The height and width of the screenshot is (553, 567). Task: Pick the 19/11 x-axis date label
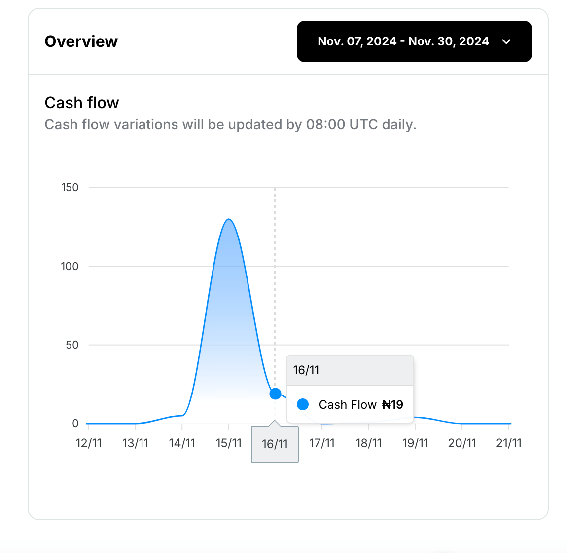415,443
